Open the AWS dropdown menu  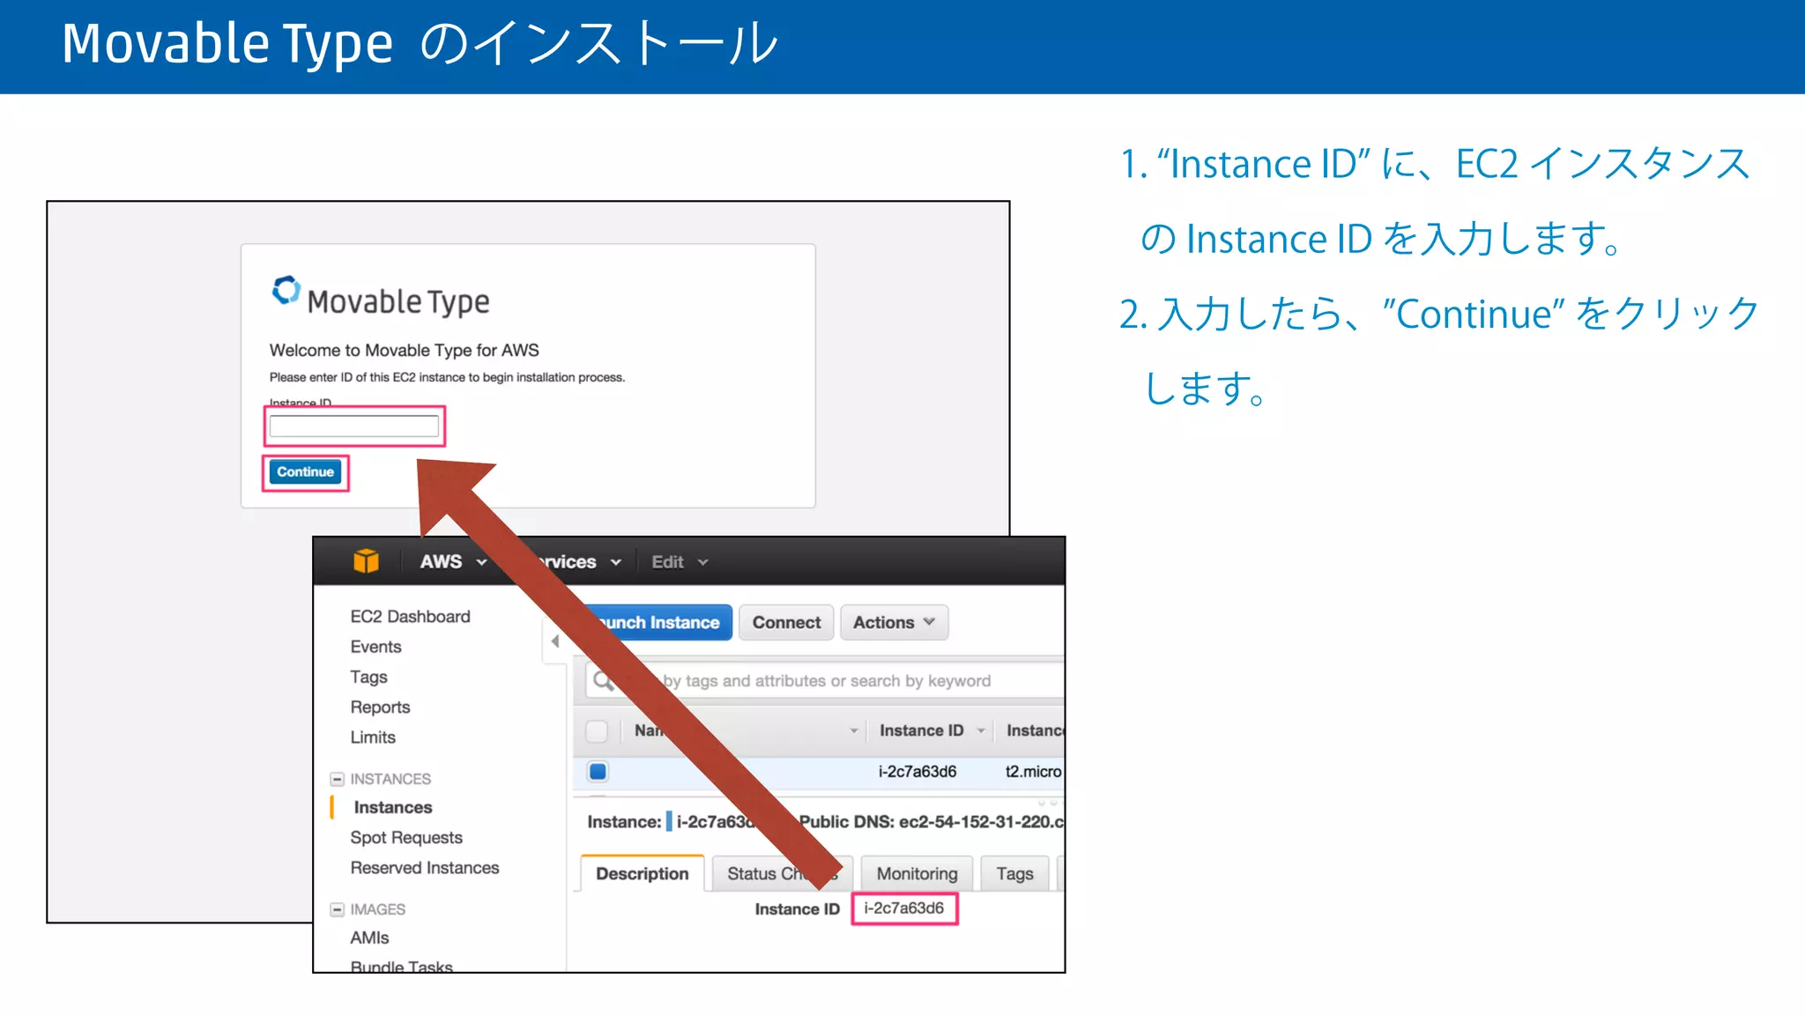click(x=453, y=562)
